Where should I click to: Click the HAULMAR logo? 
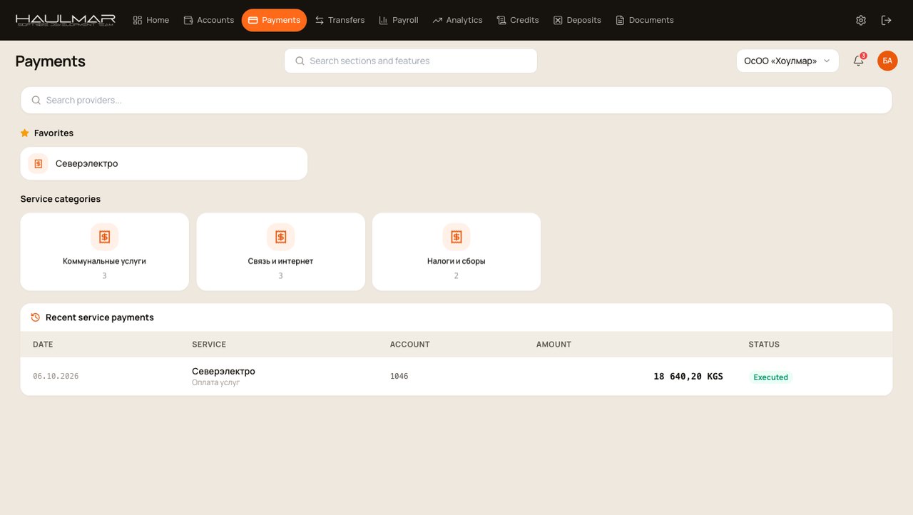[66, 21]
